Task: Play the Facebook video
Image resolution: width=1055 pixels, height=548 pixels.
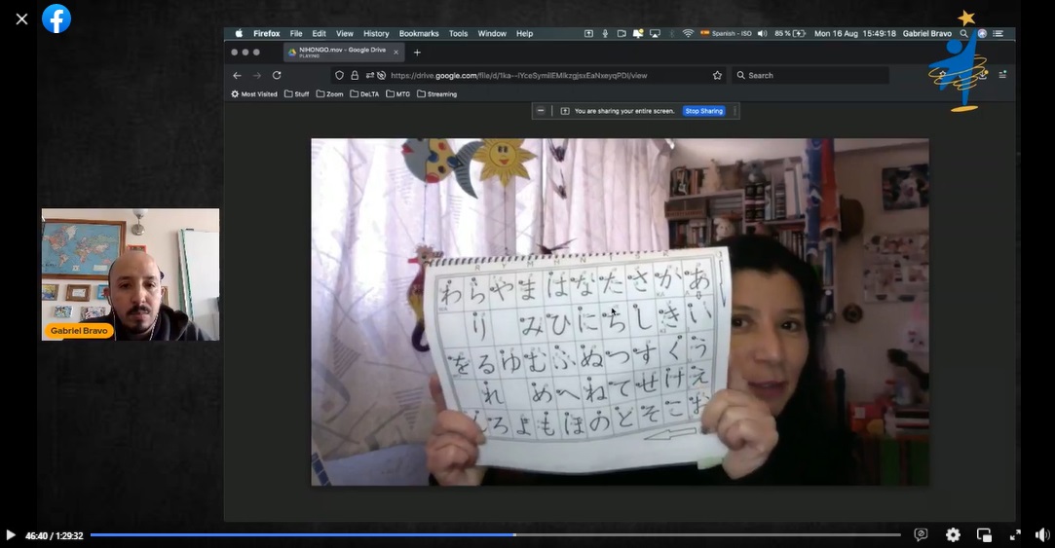Action: pyautogui.click(x=11, y=535)
